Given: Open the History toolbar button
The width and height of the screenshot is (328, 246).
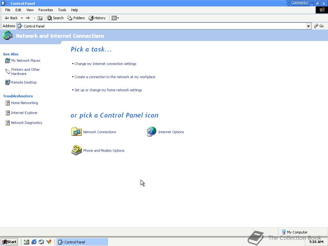Looking at the screenshot, I should (97, 18).
